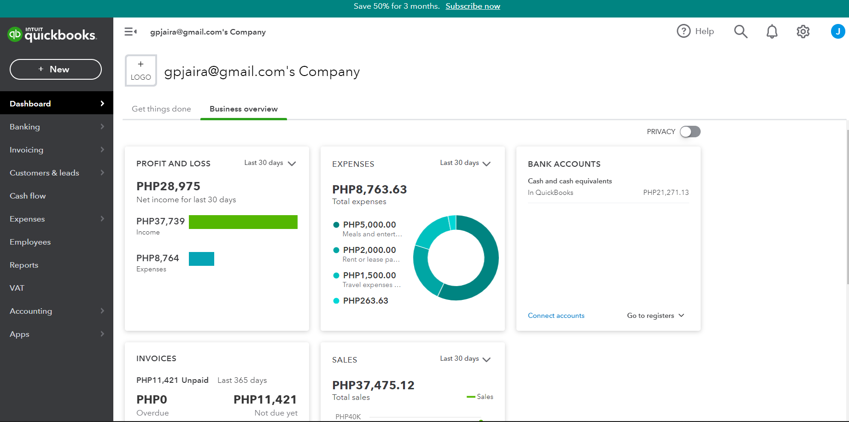This screenshot has height=422, width=849.
Task: Click the PHP37,475.12 total sales amount
Action: [x=373, y=385]
